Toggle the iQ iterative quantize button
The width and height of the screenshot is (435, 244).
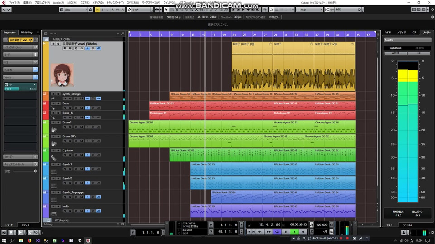point(327,9)
